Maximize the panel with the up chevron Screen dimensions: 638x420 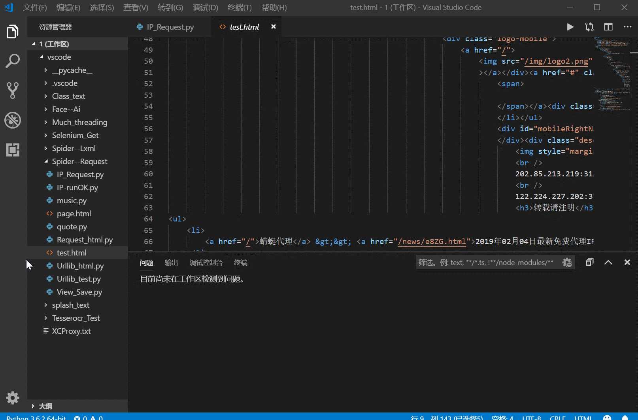608,262
